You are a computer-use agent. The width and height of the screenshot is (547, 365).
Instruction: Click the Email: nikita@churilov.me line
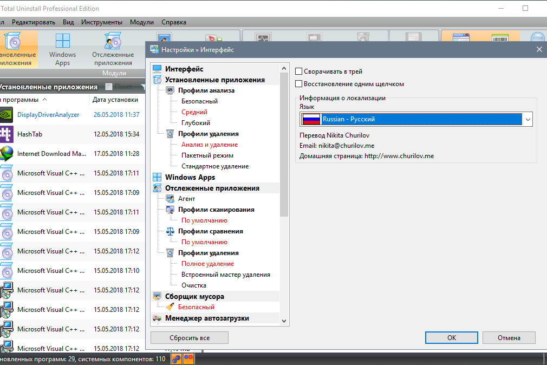click(x=337, y=146)
